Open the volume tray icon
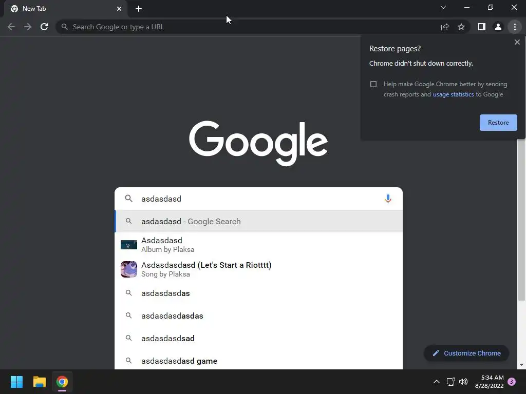This screenshot has width=526, height=394. (463, 382)
